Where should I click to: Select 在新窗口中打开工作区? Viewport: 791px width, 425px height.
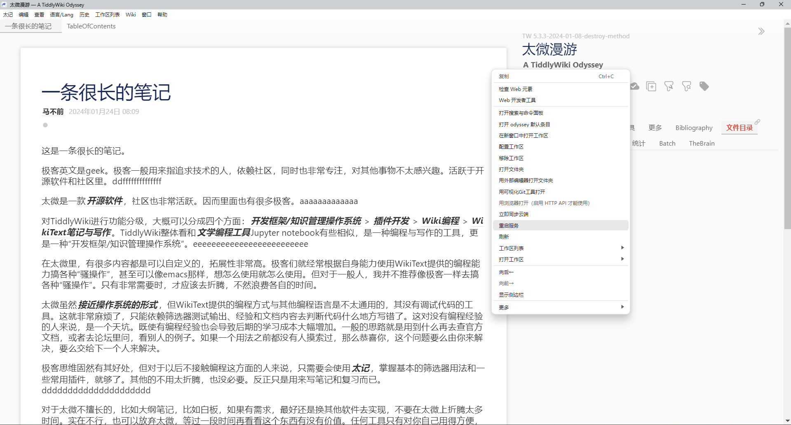[561, 135]
